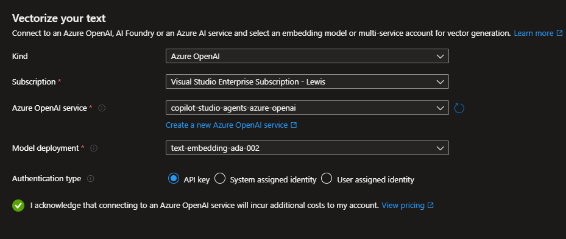
Task: Expand the Subscription dropdown
Action: click(307, 81)
